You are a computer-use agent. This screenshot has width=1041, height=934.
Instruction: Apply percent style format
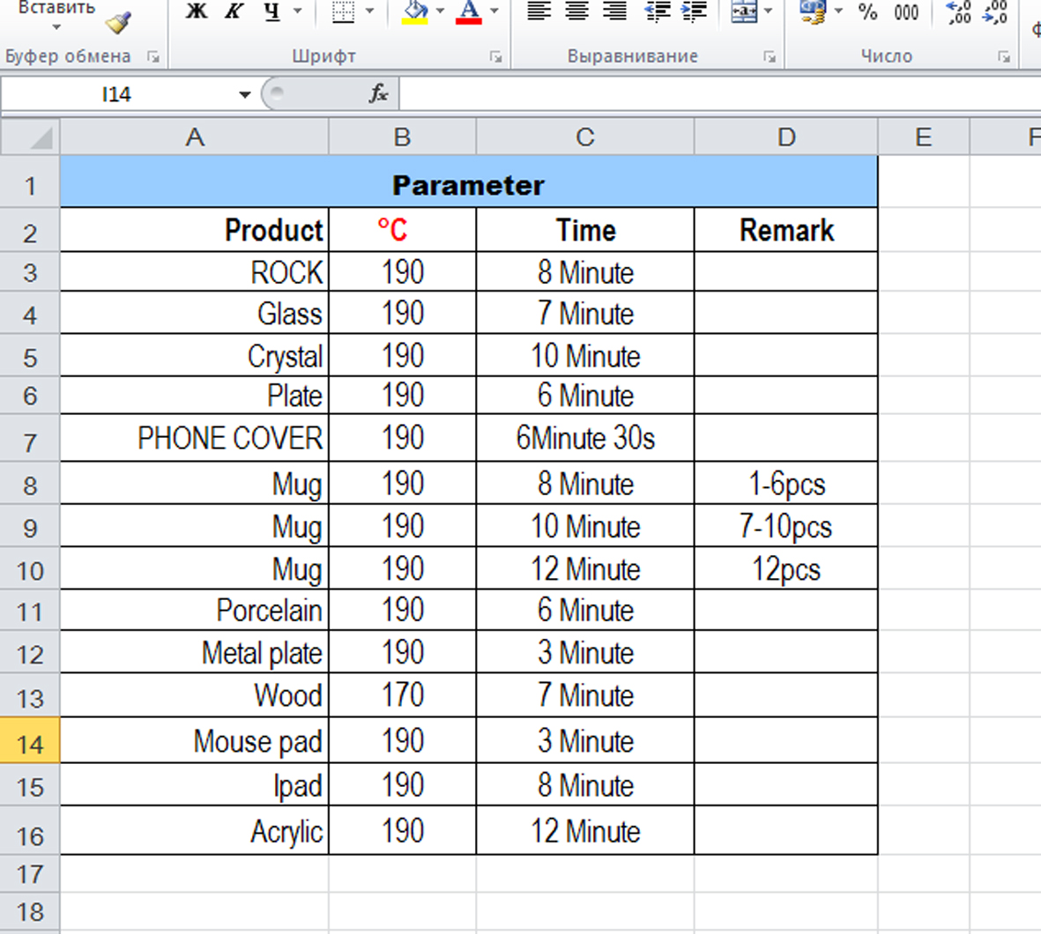[x=867, y=12]
